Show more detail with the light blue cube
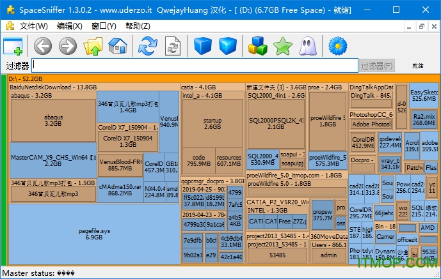Screen dimensions: 441x279 (x=228, y=46)
